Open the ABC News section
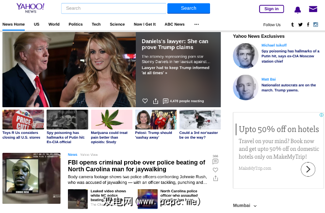This screenshot has height=213, width=325. click(175, 24)
